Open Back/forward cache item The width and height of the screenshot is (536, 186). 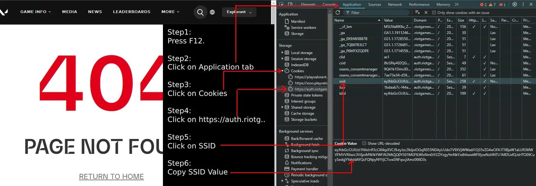(307, 139)
